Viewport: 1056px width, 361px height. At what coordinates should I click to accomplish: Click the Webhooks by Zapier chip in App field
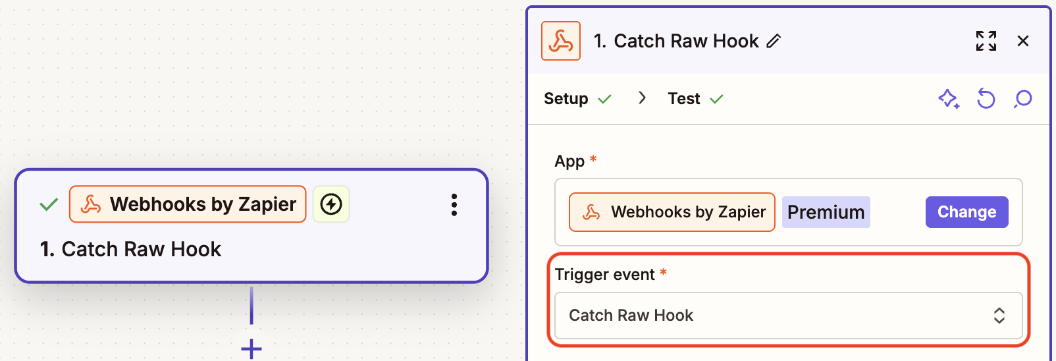click(x=672, y=212)
